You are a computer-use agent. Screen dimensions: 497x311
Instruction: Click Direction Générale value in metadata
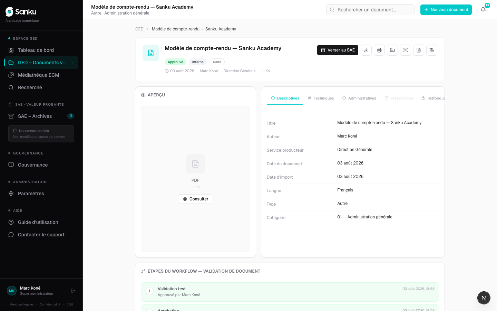pyautogui.click(x=355, y=150)
